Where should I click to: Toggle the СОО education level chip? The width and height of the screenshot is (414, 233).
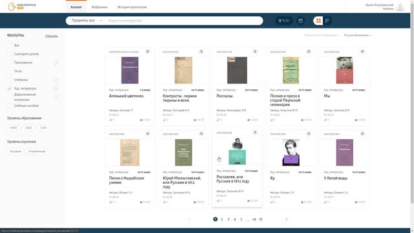pyautogui.click(x=43, y=128)
